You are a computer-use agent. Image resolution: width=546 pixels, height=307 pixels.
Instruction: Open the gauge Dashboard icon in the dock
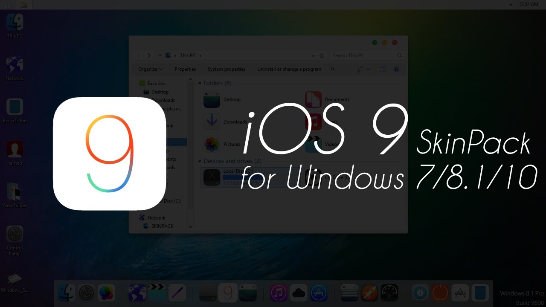389,293
